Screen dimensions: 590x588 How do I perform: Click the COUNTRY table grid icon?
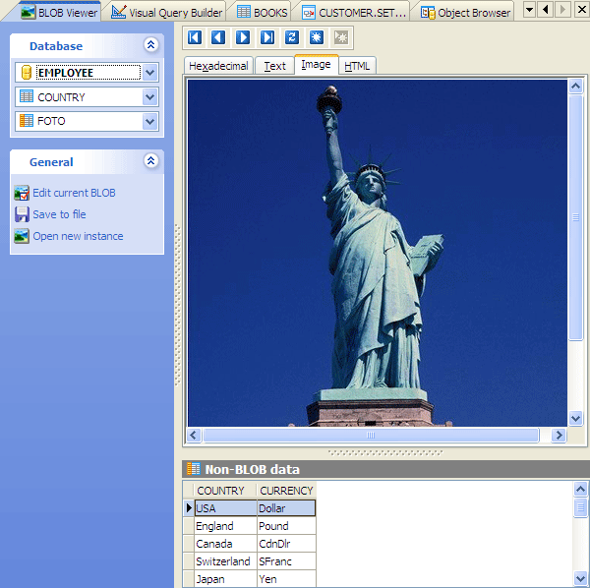coord(27,96)
